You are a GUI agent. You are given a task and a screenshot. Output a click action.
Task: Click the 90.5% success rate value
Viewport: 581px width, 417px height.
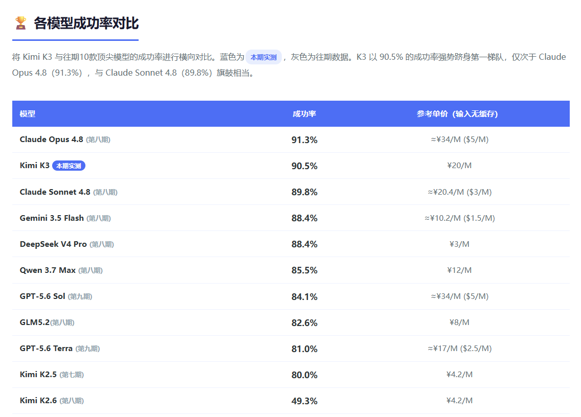tap(304, 166)
